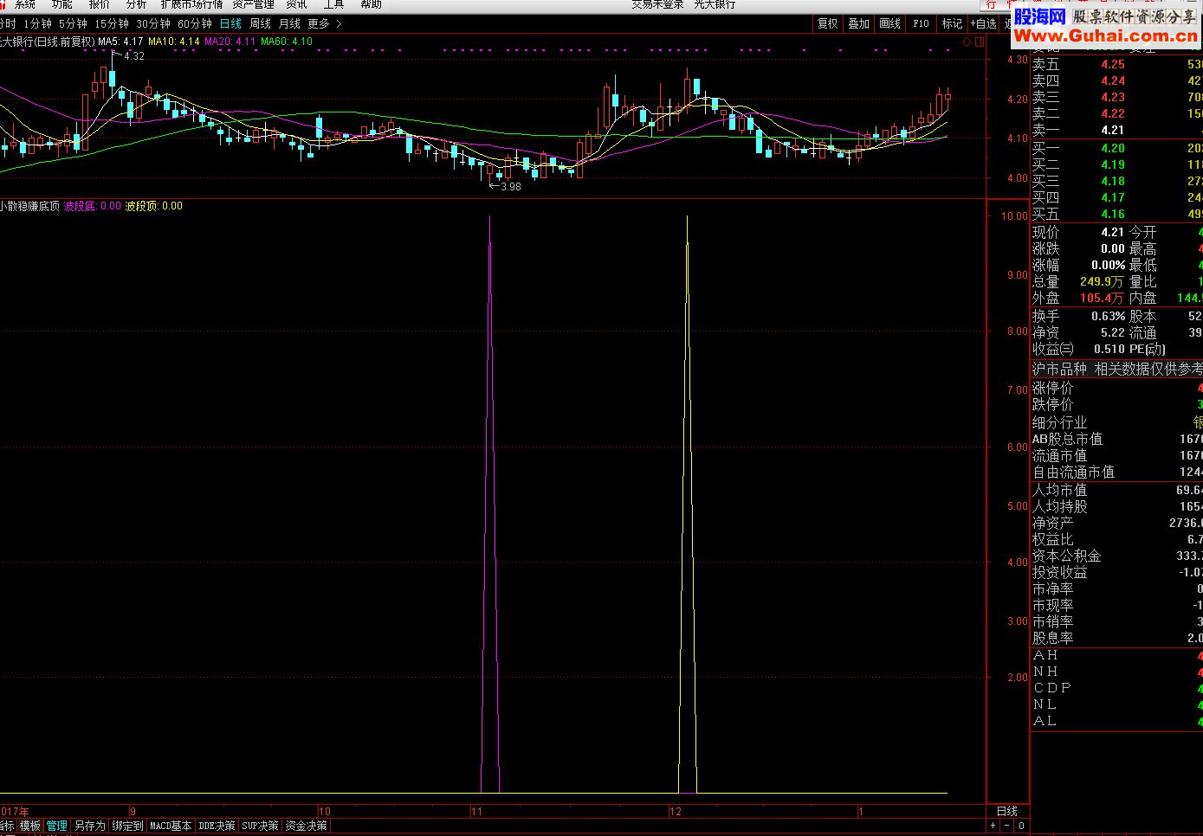Click the 0 reset button at bottom right

tap(1021, 826)
